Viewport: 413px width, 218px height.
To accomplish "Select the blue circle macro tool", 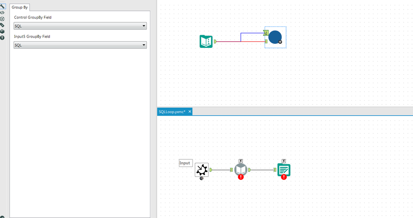I will click(275, 37).
